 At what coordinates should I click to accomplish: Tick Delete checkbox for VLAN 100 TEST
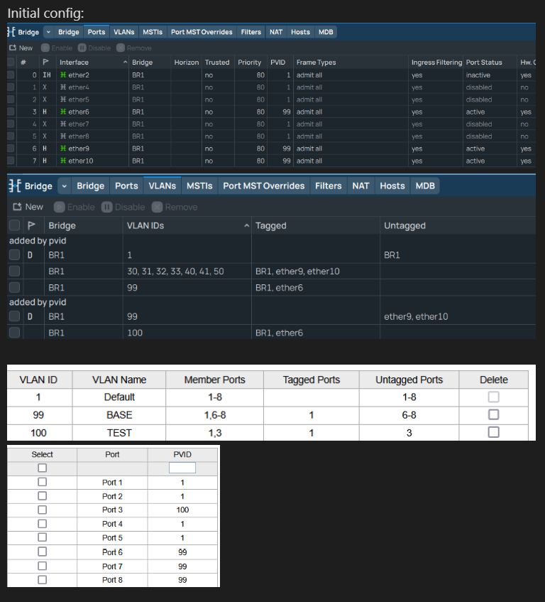coord(494,432)
